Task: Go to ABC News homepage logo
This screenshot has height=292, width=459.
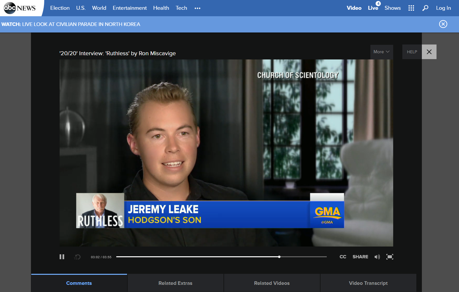Action: pyautogui.click(x=20, y=8)
